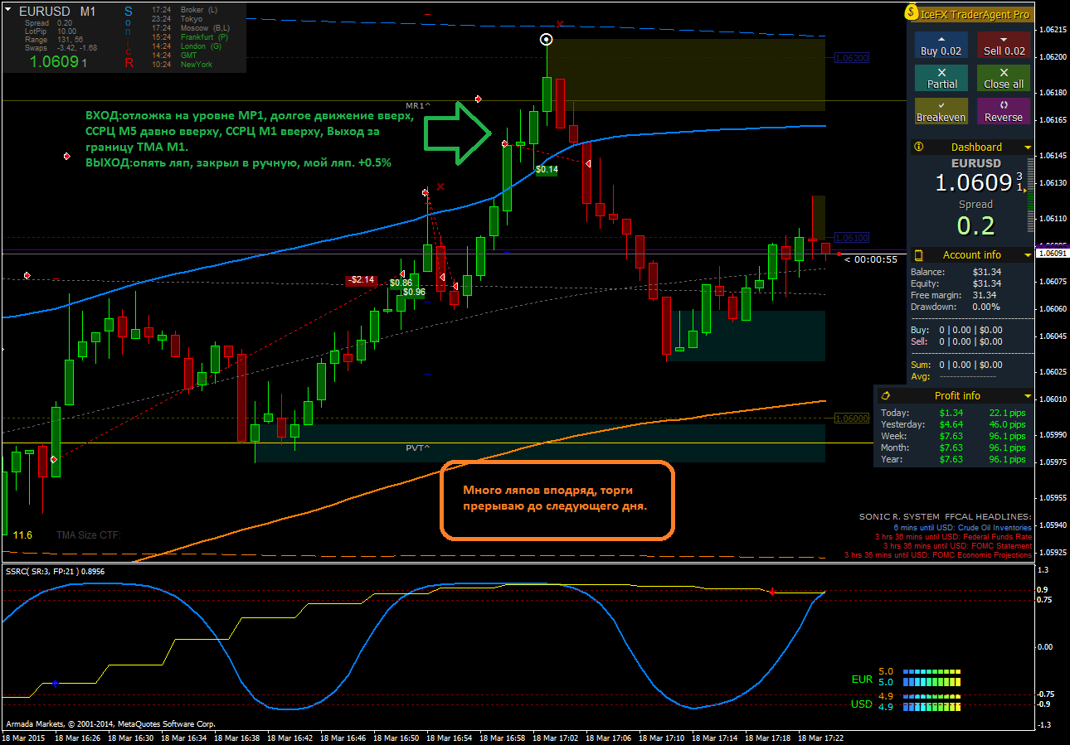Click the IceFX money bag icon
The height and width of the screenshot is (745, 1070).
913,13
